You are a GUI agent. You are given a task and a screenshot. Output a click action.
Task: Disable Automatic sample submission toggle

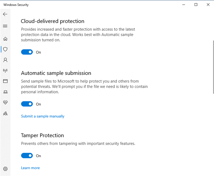[27, 104]
